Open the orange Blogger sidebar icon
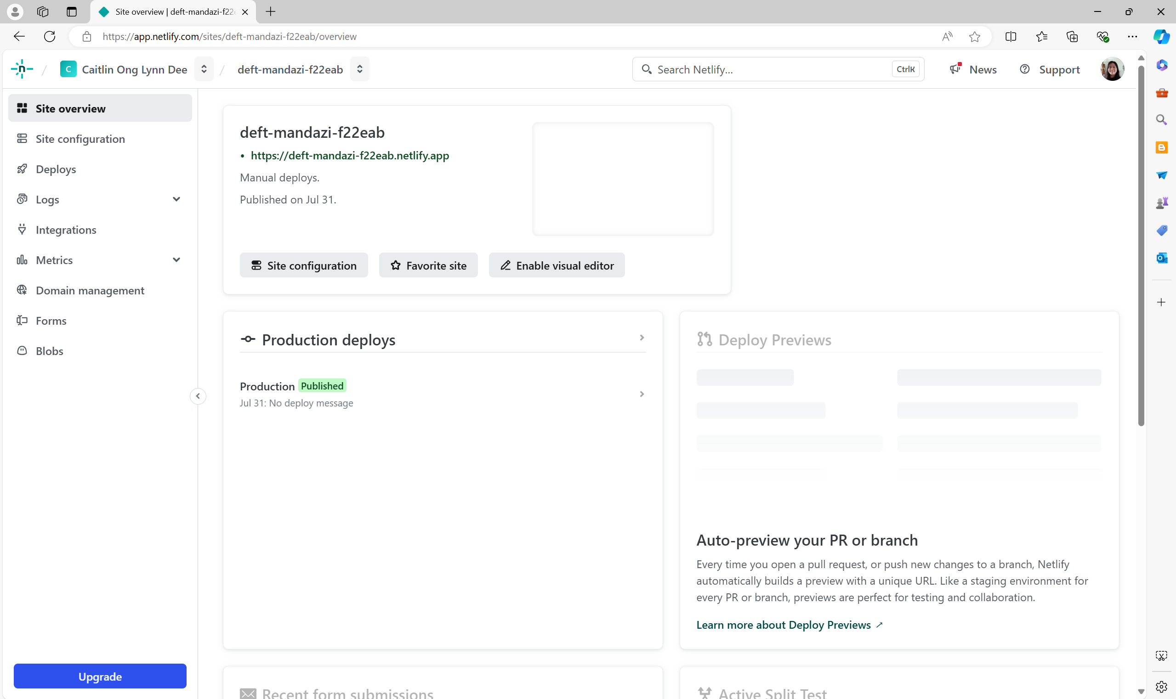This screenshot has width=1176, height=699. point(1161,147)
